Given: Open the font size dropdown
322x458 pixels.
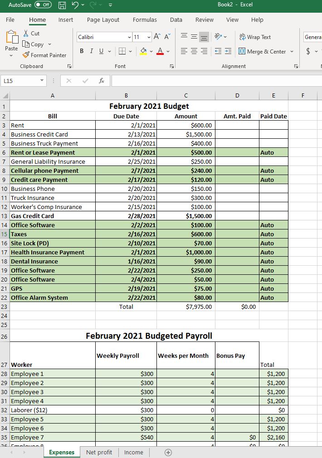Looking at the screenshot, I should pos(149,37).
